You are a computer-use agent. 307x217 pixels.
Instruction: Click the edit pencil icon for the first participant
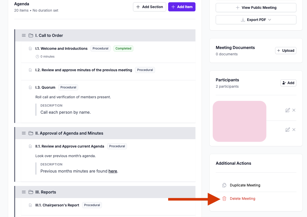coord(288,110)
